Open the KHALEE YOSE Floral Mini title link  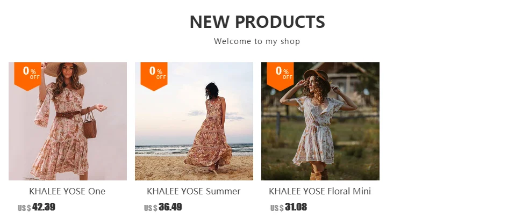pyautogui.click(x=320, y=191)
